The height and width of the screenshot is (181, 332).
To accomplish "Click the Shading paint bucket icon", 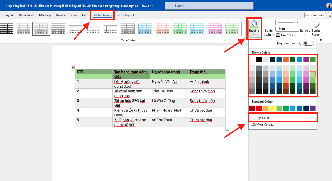I will point(254,24).
